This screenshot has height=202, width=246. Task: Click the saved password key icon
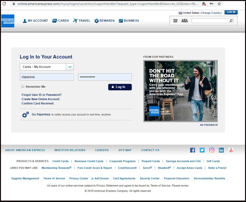(x=212, y=4)
